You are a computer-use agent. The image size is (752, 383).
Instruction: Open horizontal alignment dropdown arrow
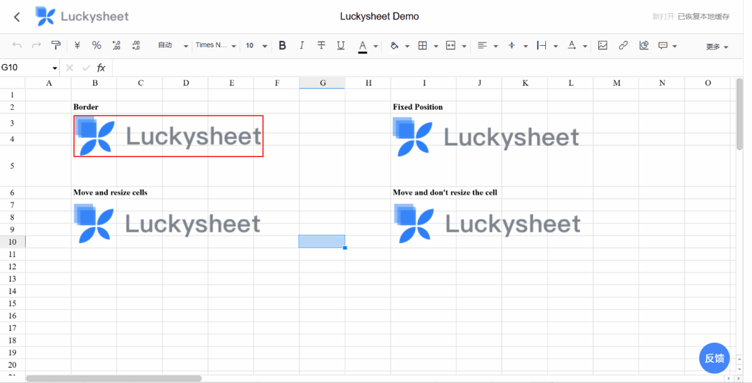pos(496,47)
